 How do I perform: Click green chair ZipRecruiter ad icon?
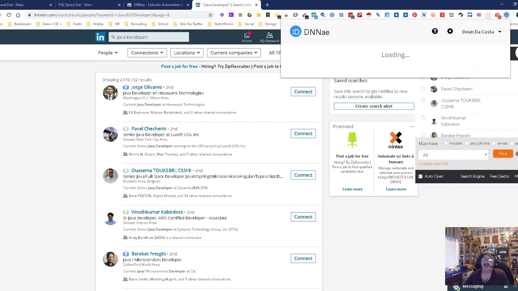352,140
